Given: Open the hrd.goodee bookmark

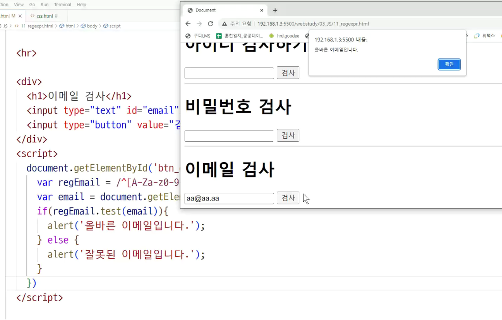Looking at the screenshot, I should point(284,36).
